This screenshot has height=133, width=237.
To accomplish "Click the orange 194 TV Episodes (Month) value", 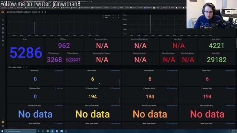I will point(150,96).
